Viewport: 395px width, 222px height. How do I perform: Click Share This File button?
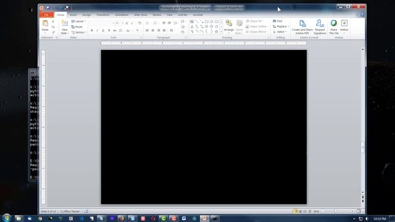(x=334, y=27)
